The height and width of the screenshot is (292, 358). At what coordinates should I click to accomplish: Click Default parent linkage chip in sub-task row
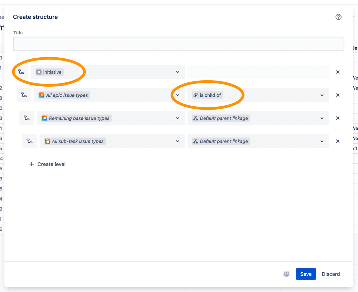[221, 141]
